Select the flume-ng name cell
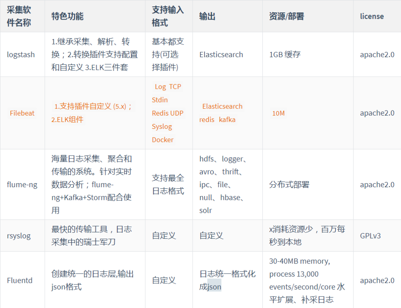Screen dimensions: 401x308 pyautogui.click(x=22, y=184)
